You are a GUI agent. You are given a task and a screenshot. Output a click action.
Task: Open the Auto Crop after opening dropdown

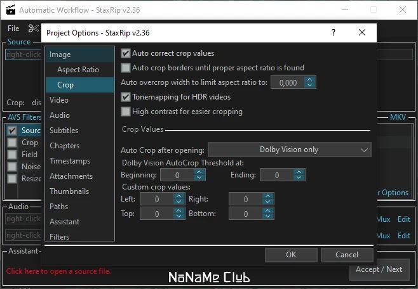290,150
